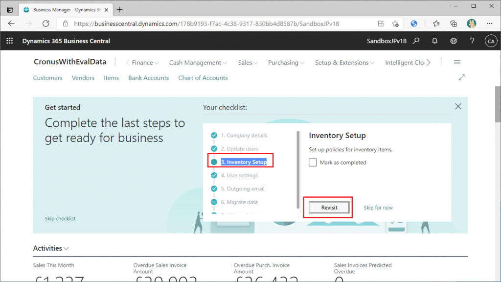Screen dimensions: 501x282
Task: Click the blue globe extension icon
Action: tap(414, 23)
